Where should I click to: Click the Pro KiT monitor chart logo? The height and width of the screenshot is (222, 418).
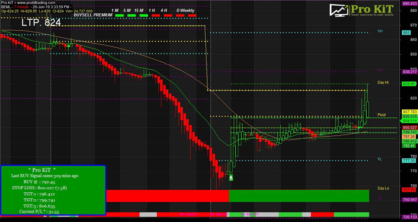339,10
